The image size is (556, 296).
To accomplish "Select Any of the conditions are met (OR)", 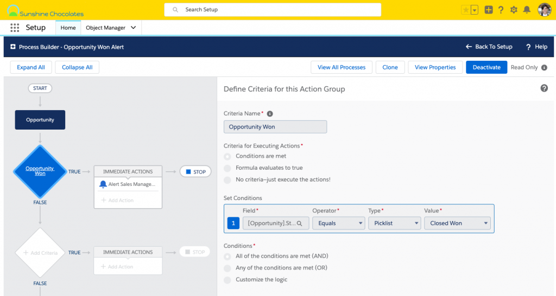I will [228, 268].
